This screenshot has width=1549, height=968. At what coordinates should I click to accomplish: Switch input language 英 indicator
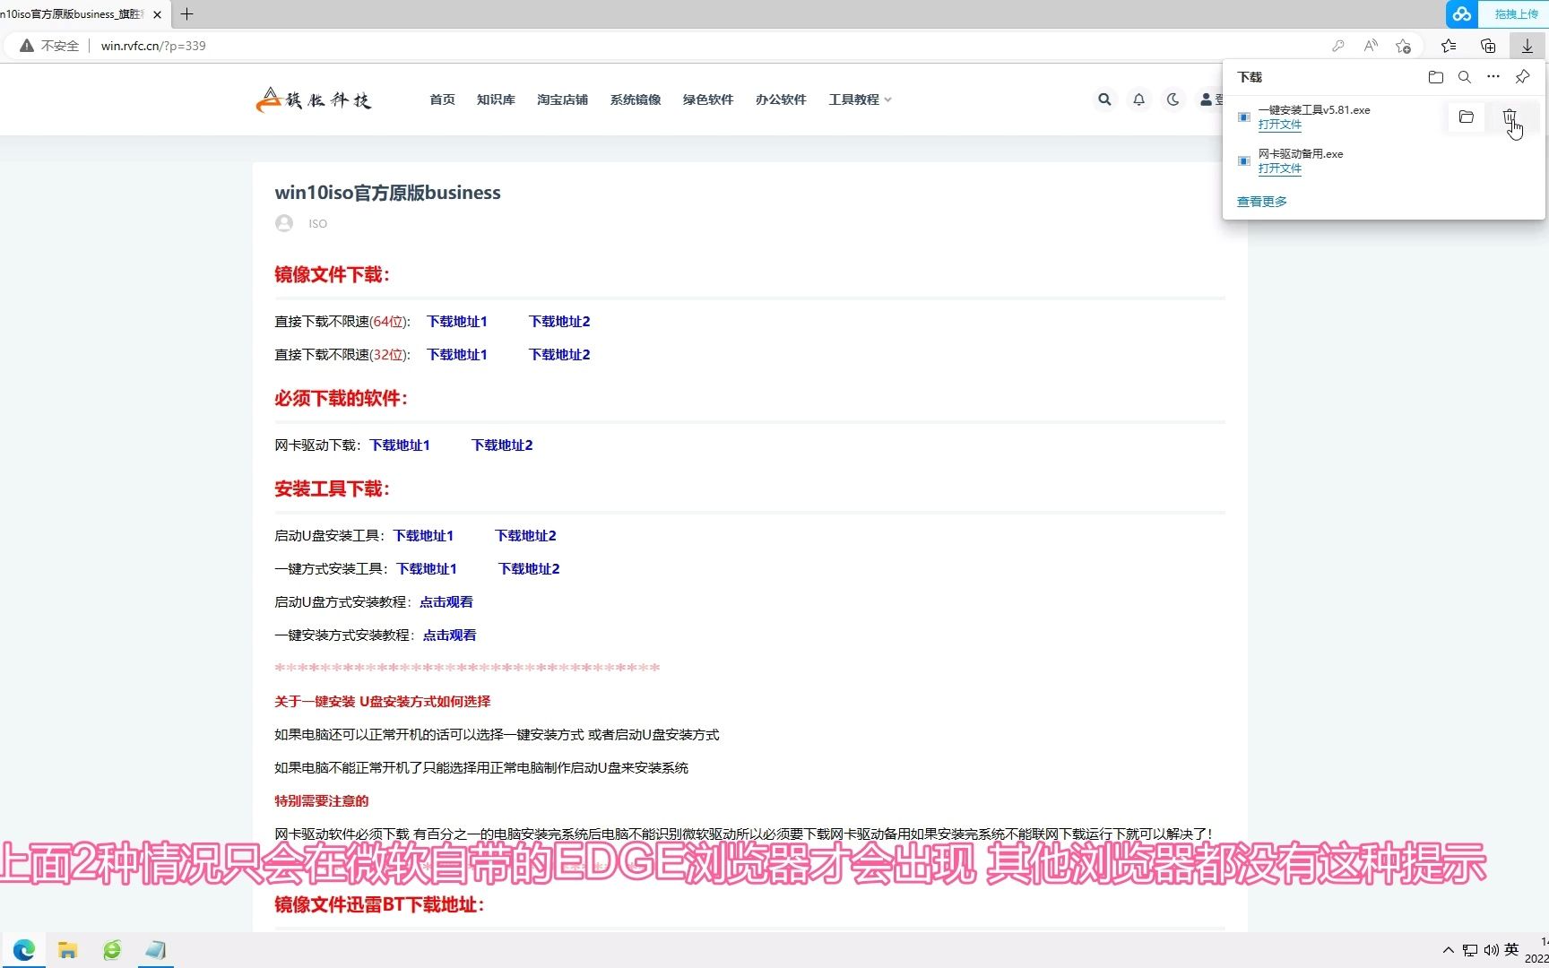click(x=1511, y=950)
